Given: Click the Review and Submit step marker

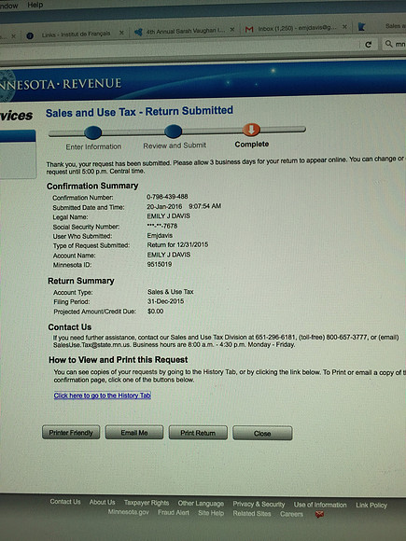Looking at the screenshot, I should [x=173, y=132].
